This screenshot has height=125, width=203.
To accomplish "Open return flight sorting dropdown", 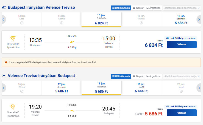I will pyautogui.click(x=182, y=76).
